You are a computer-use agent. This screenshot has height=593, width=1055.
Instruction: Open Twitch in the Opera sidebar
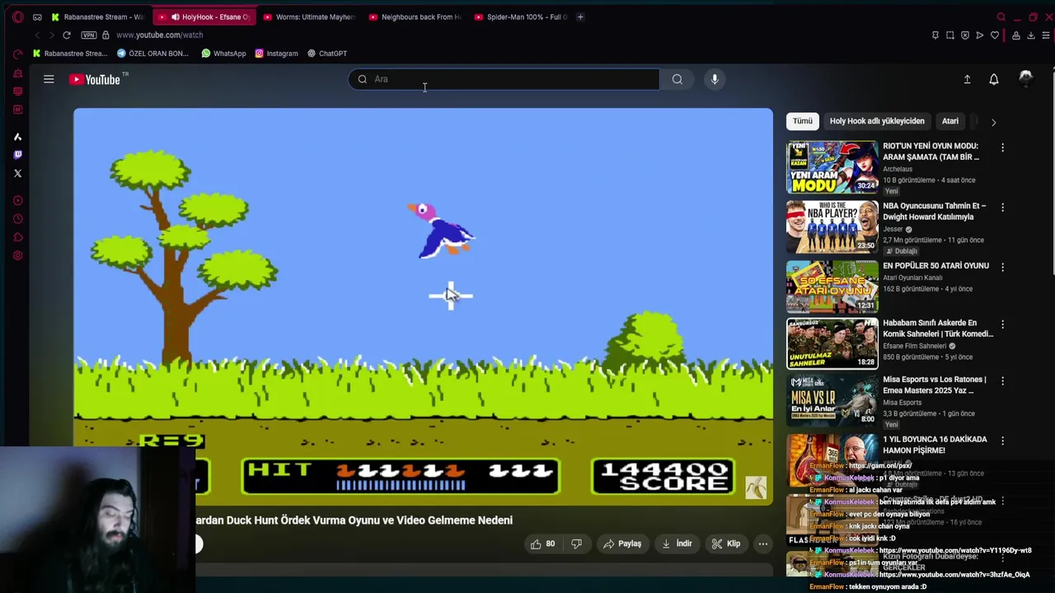point(18,155)
